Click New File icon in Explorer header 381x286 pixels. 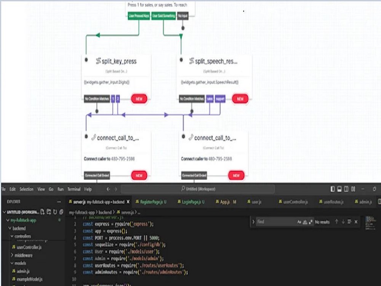tap(43, 212)
